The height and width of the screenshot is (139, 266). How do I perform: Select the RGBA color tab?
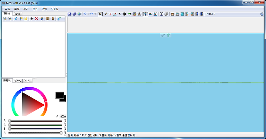click(7, 81)
